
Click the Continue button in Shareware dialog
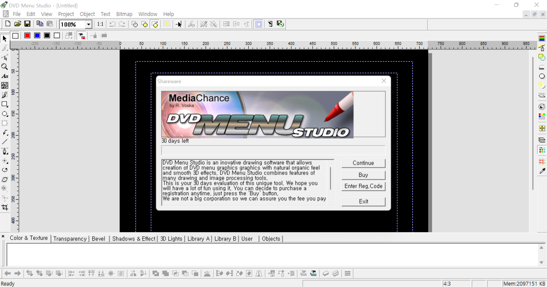click(x=363, y=163)
